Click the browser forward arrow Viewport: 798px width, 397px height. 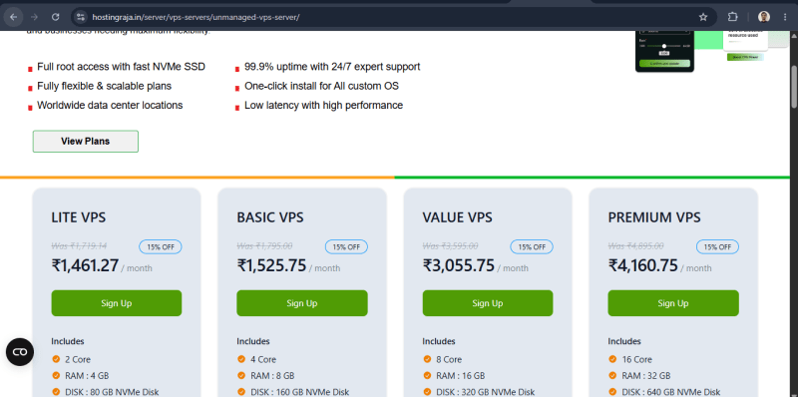pyautogui.click(x=35, y=17)
